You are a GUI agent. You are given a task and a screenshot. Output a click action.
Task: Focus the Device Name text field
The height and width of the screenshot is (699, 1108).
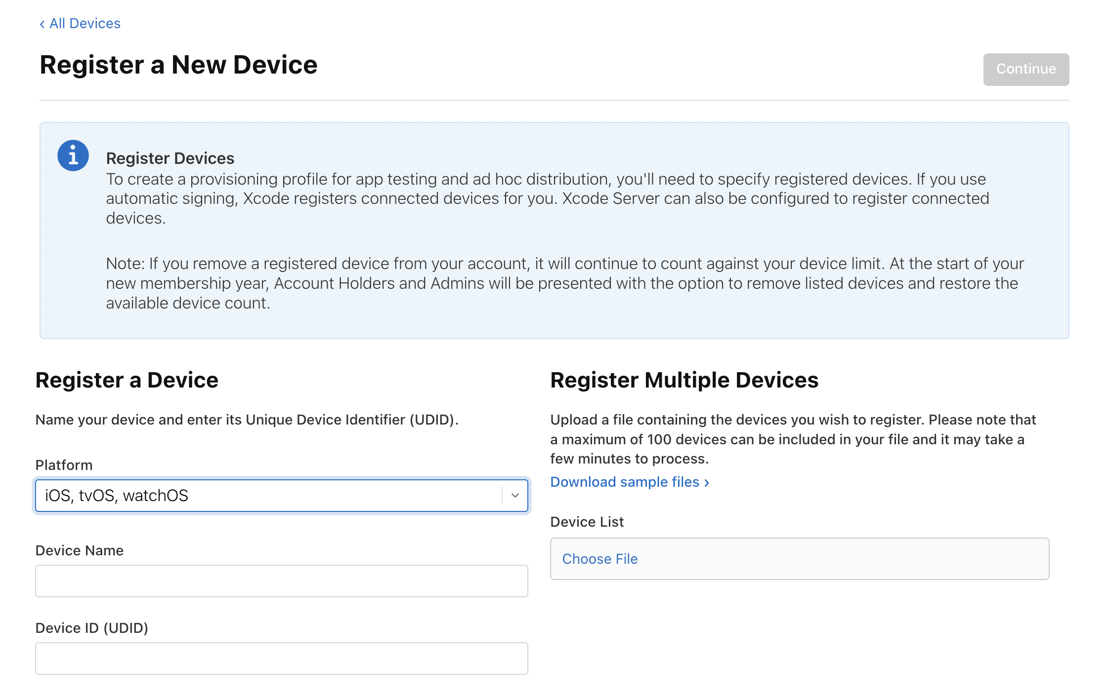(x=281, y=581)
